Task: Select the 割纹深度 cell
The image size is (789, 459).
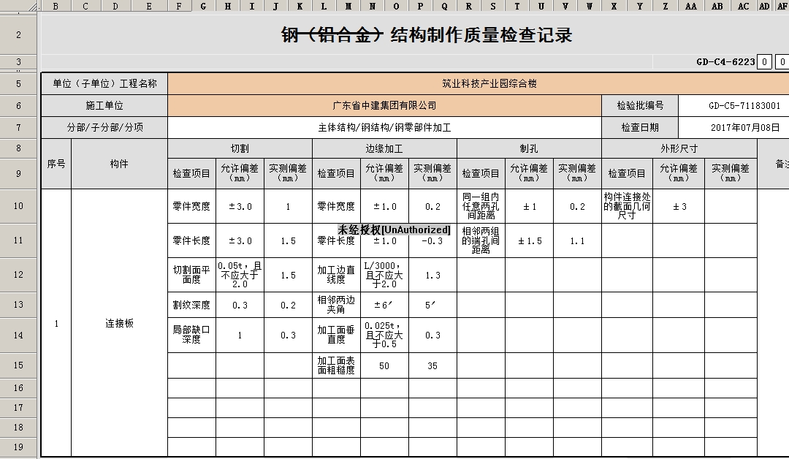Action: click(191, 305)
